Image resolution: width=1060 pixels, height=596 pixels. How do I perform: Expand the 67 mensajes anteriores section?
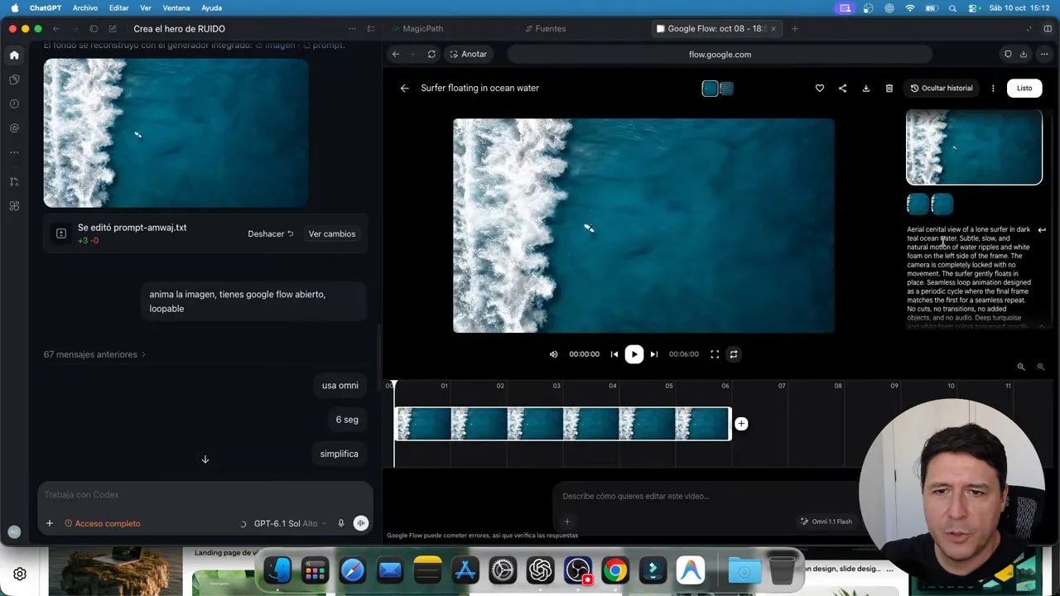click(94, 354)
